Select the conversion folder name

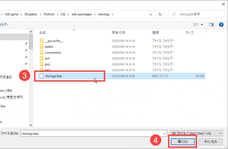pyautogui.click(x=53, y=53)
